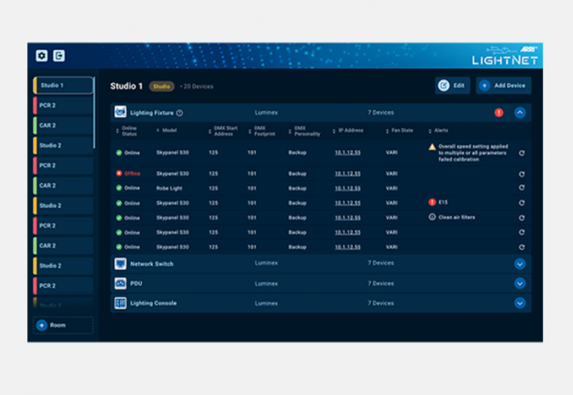Click refresh icon on Clean air filters row
This screenshot has width=573, height=395.
tap(522, 218)
